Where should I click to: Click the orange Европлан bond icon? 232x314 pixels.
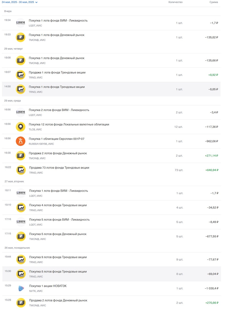[21, 141]
